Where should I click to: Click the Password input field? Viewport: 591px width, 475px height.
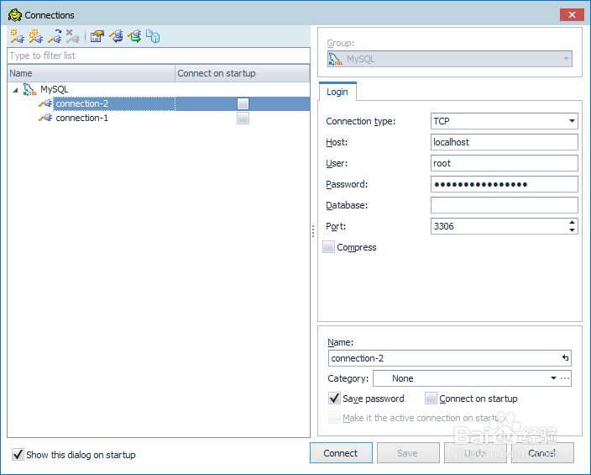tap(505, 184)
